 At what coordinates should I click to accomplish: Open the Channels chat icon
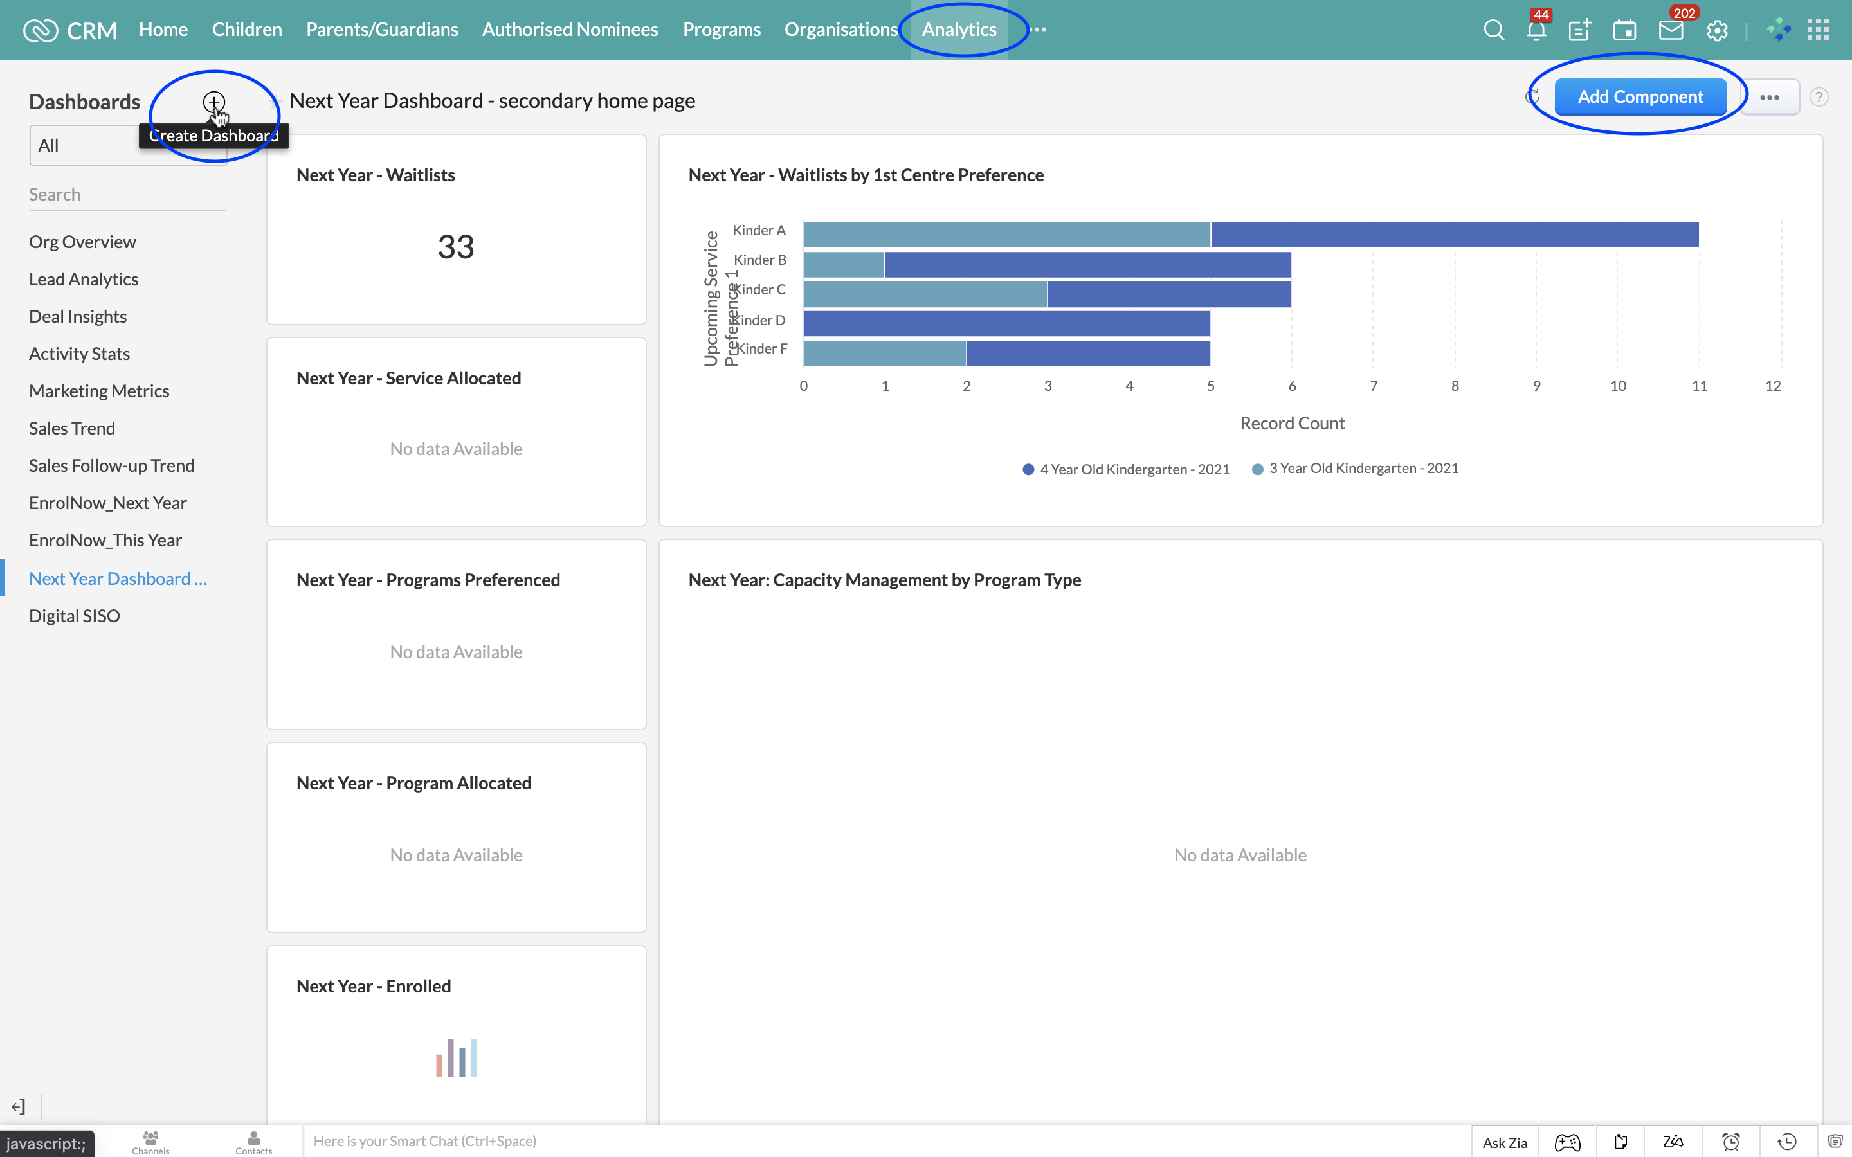[150, 1141]
